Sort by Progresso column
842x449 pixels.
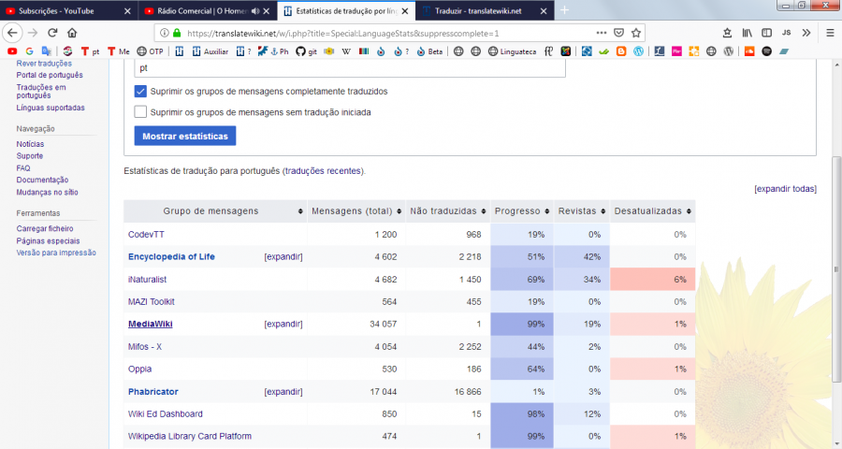(x=522, y=211)
